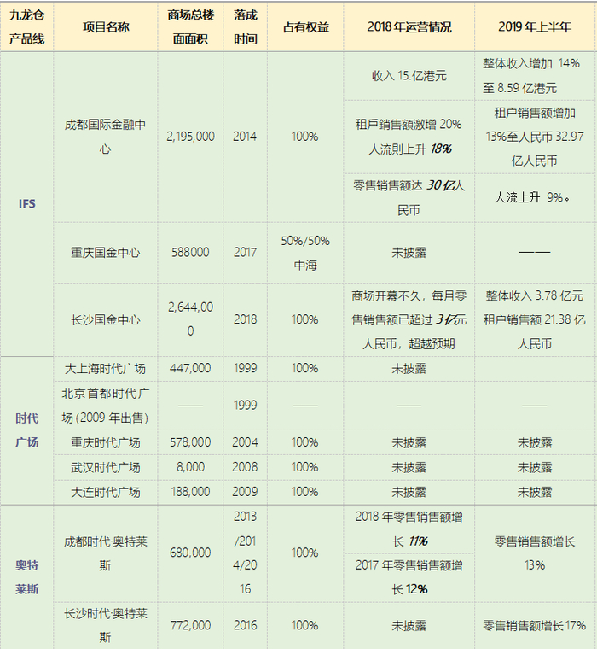This screenshot has width=597, height=649.
Task: Click the 2009 completion year
Action: pyautogui.click(x=245, y=492)
